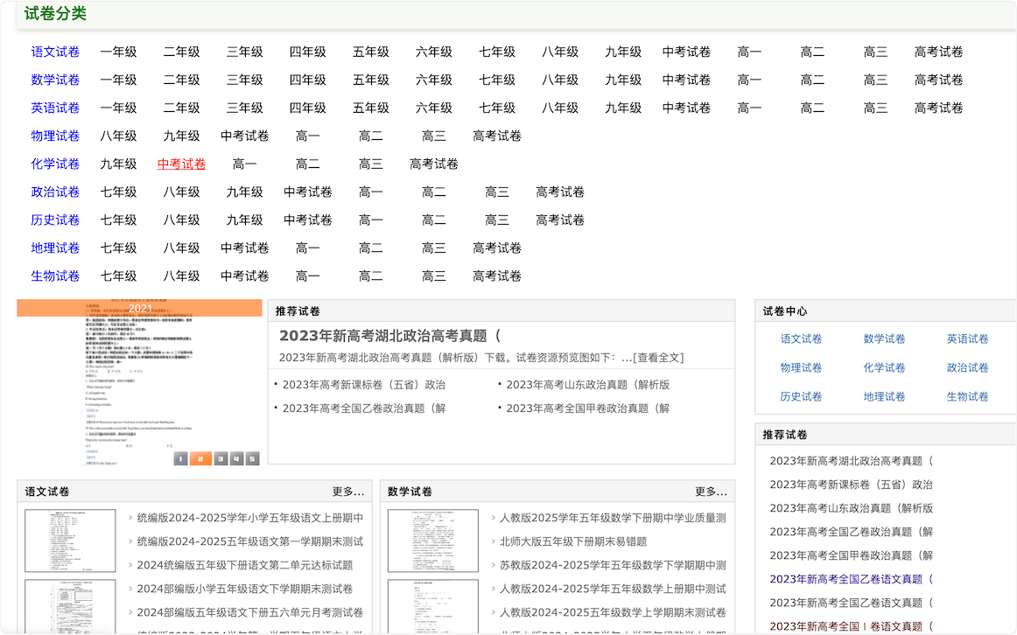1017x635 pixels.
Task: Open 苏教版2024-2025学年五年级数学下学期期中测
Action: tap(613, 565)
